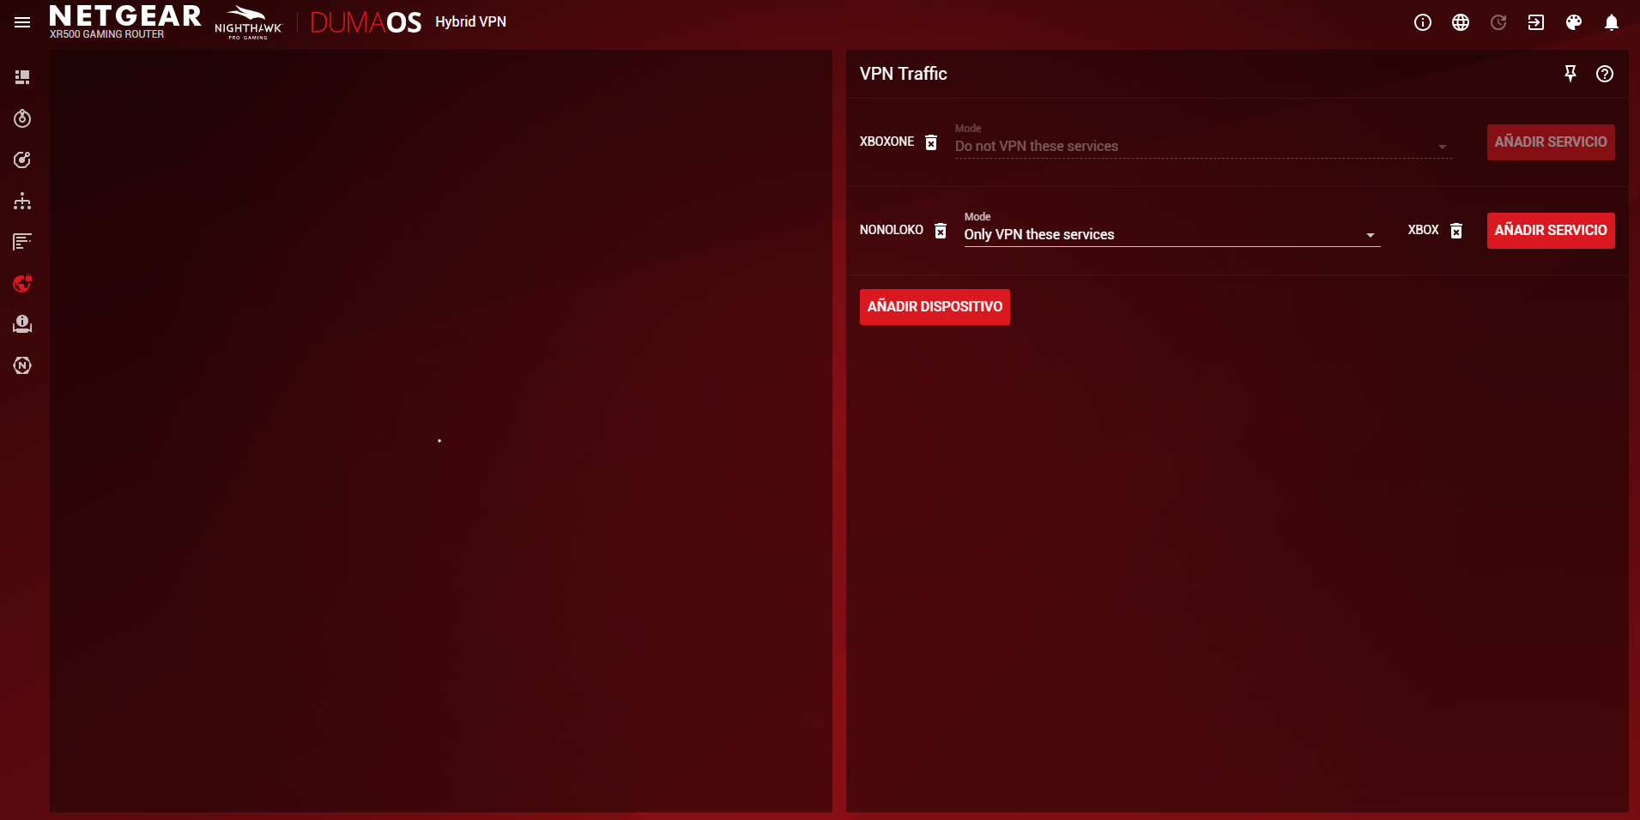Open the Dashboard app in the sidebar
The height and width of the screenshot is (820, 1640).
point(22,76)
